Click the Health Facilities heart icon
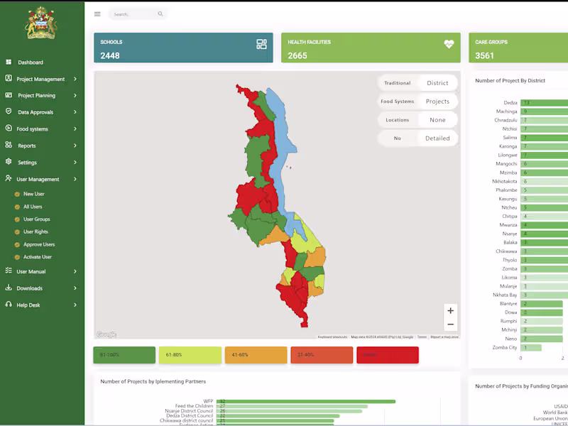Viewport: 568px width, 426px height. click(449, 44)
